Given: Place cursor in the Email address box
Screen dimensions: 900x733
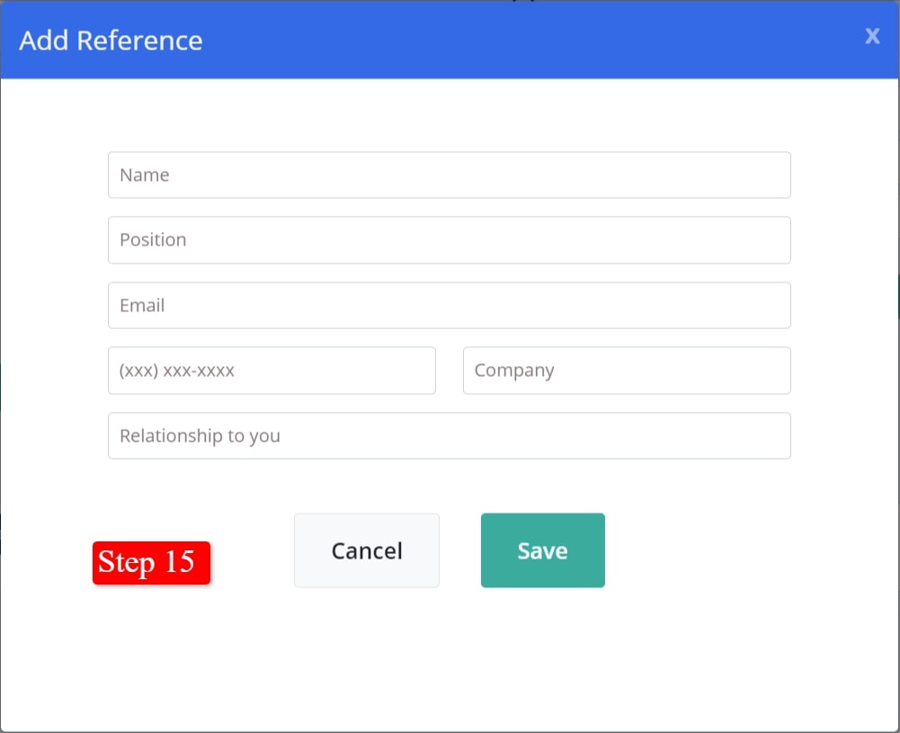Looking at the screenshot, I should (x=449, y=306).
